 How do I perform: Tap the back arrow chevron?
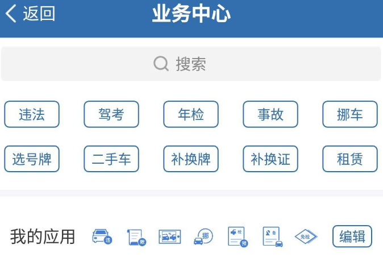(x=11, y=14)
